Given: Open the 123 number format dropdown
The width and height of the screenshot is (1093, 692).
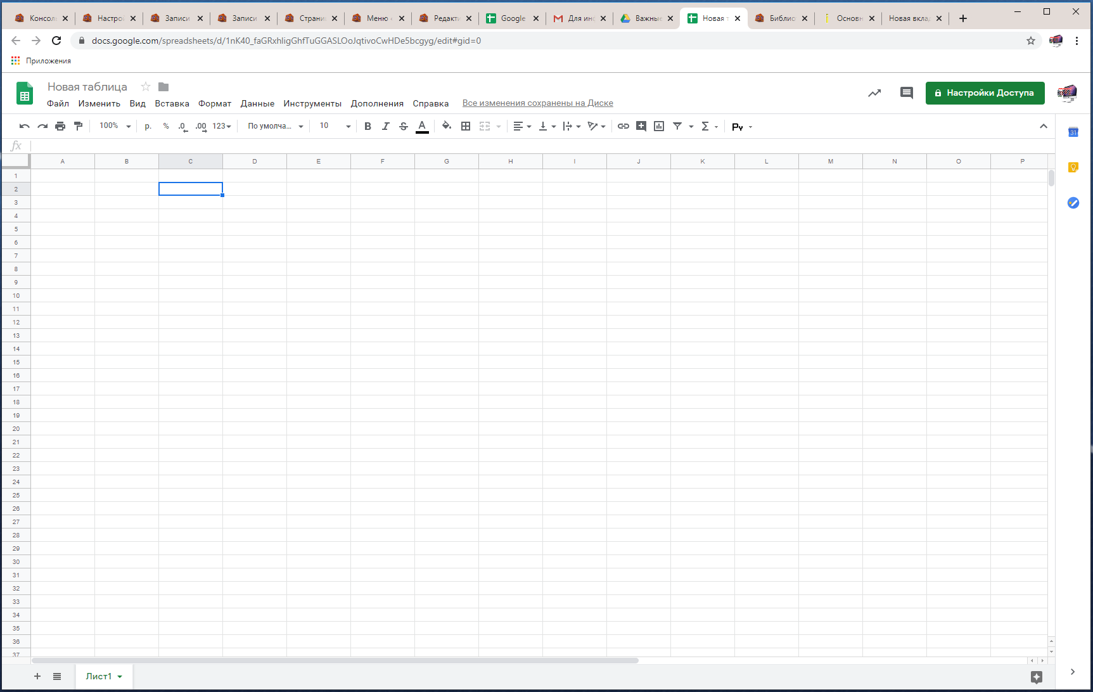Looking at the screenshot, I should [222, 126].
